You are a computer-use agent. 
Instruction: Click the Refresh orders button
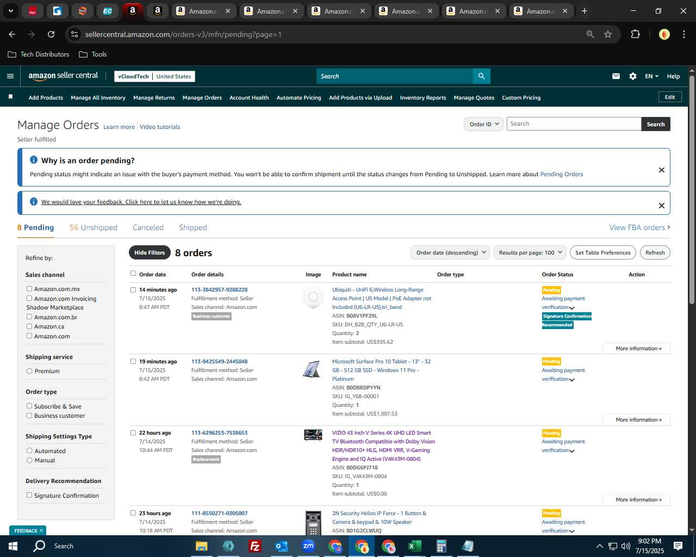(655, 252)
